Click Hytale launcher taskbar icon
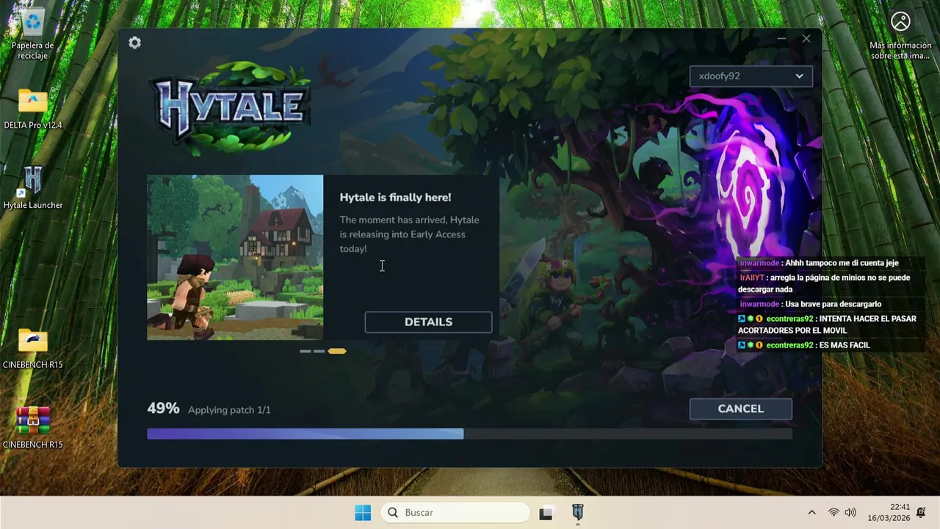This screenshot has height=529, width=940. tap(578, 513)
